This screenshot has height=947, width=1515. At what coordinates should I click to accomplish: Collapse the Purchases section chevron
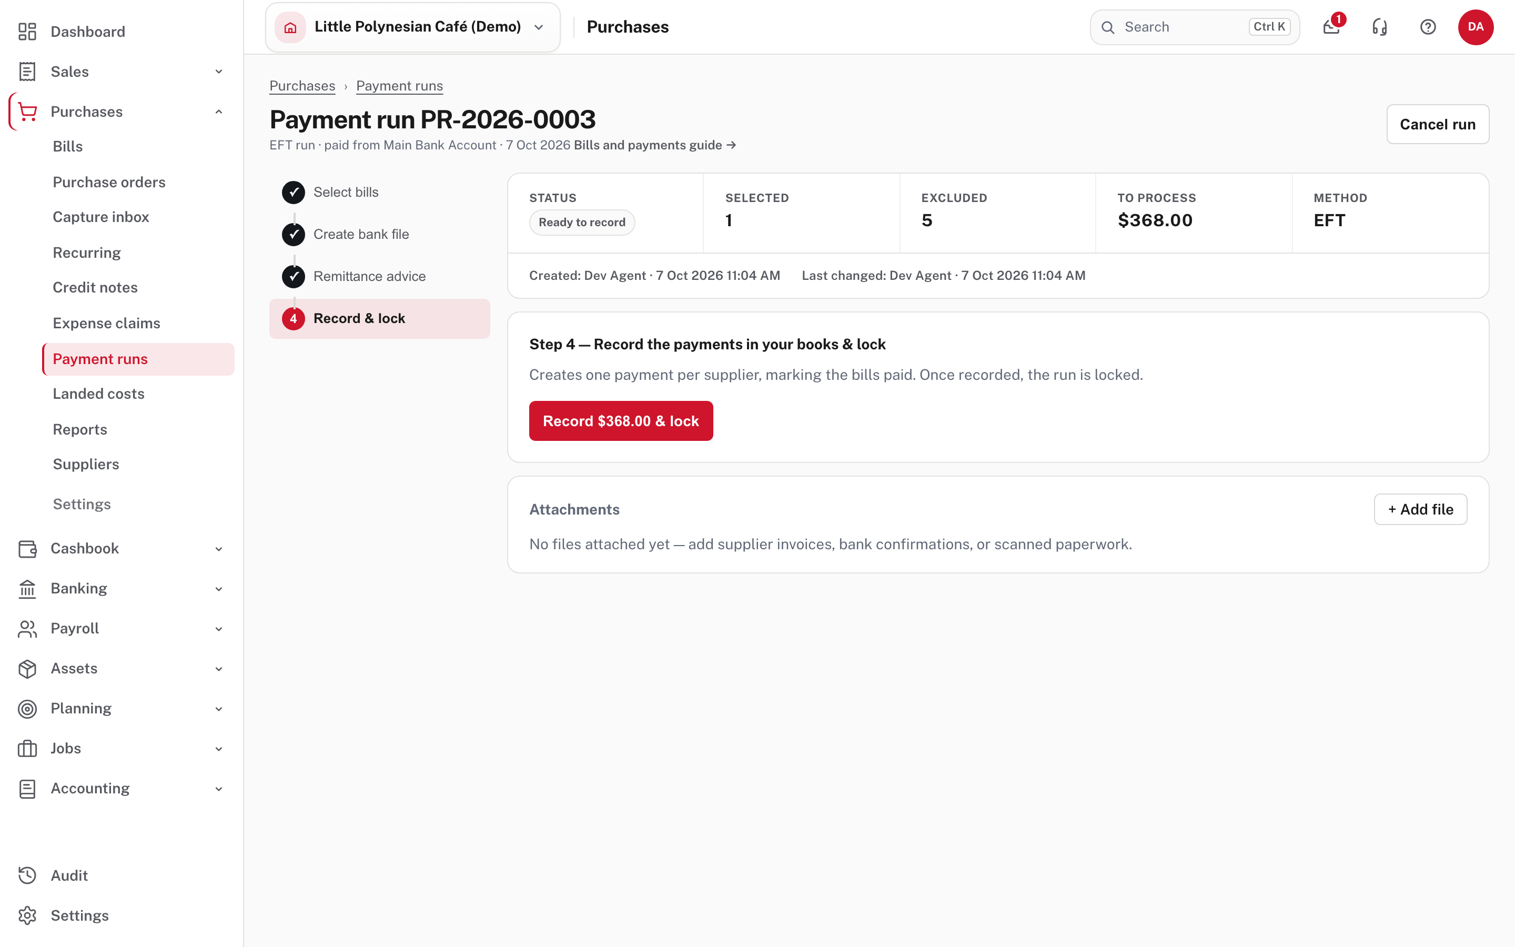point(218,112)
